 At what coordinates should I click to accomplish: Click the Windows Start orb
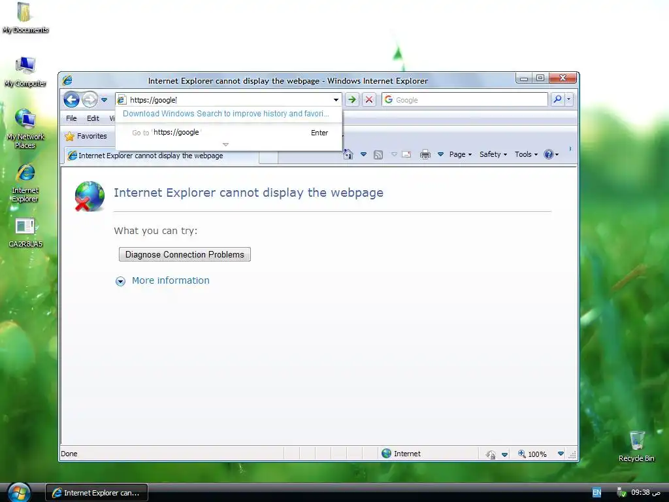(x=19, y=493)
